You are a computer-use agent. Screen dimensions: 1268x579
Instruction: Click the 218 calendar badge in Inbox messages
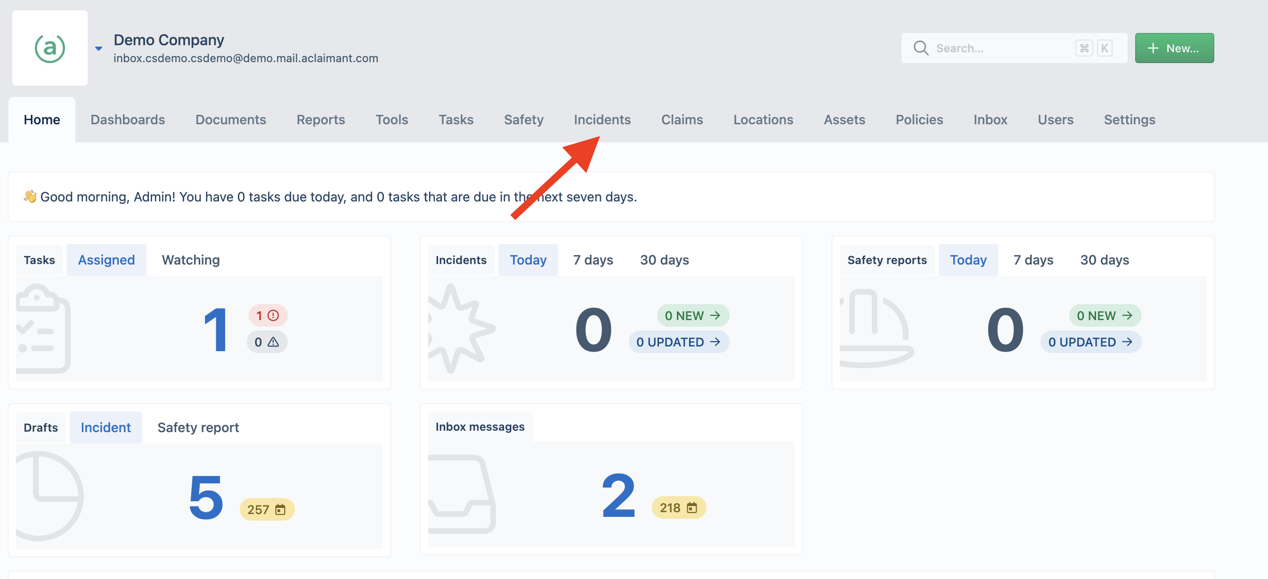click(x=679, y=507)
